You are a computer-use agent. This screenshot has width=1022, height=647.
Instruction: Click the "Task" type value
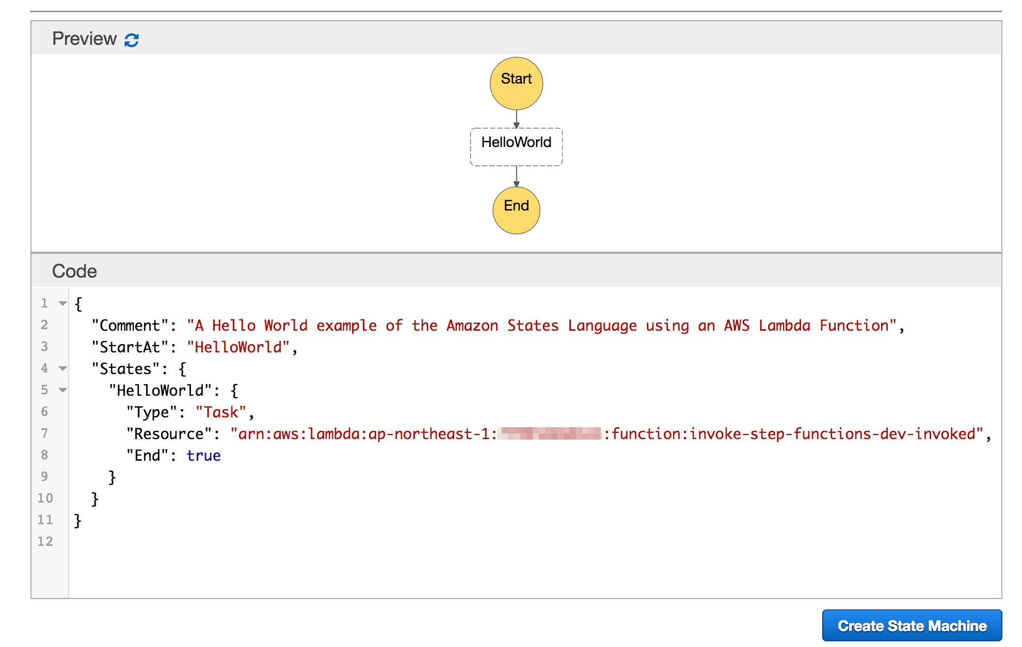(x=221, y=412)
